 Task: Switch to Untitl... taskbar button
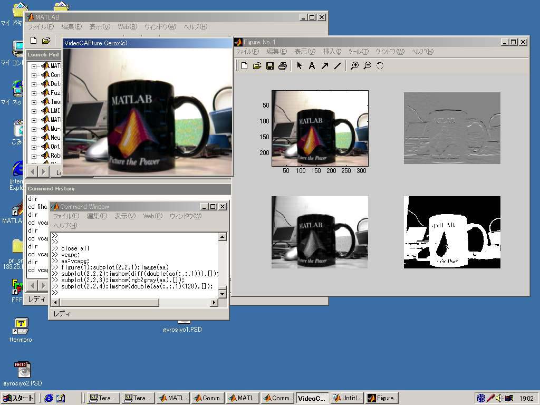tap(347, 398)
